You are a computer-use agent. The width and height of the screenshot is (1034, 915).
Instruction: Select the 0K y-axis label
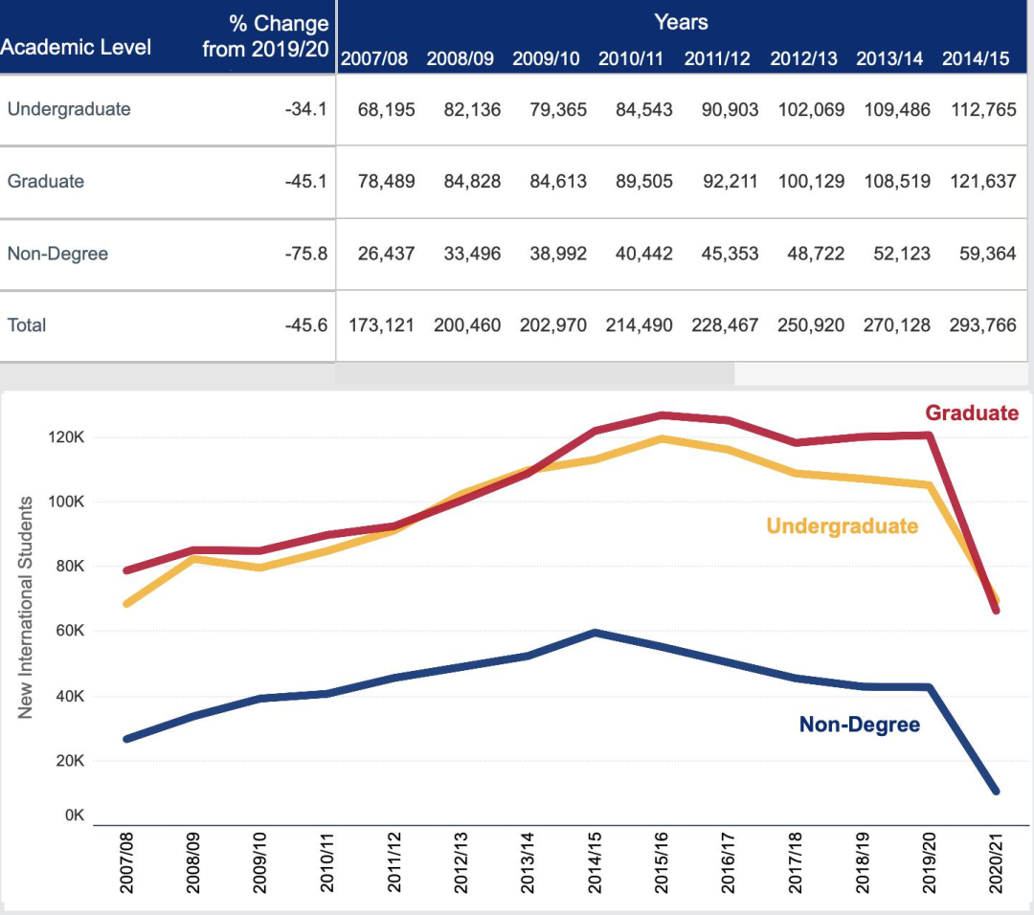[x=75, y=815]
